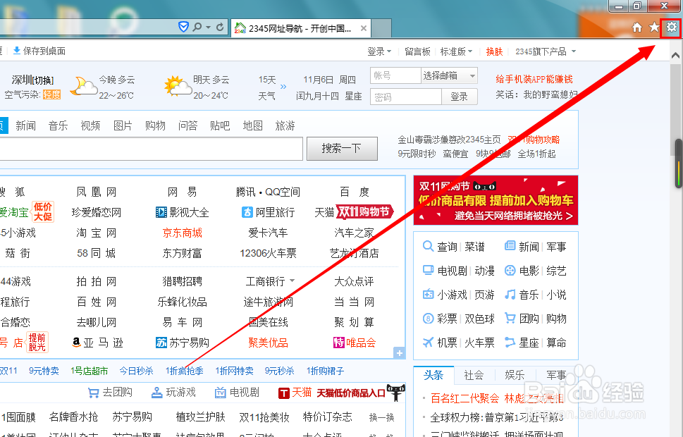Select the 社会 news tab

(x=474, y=375)
